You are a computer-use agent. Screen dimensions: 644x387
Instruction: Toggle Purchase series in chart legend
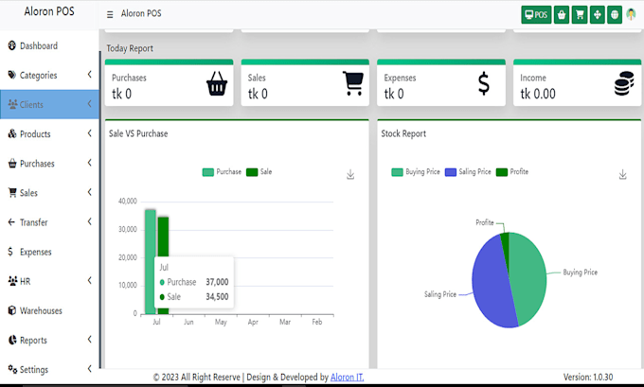pos(222,172)
